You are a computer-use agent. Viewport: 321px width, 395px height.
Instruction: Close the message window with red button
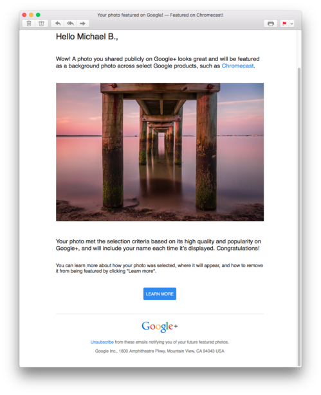coord(24,15)
